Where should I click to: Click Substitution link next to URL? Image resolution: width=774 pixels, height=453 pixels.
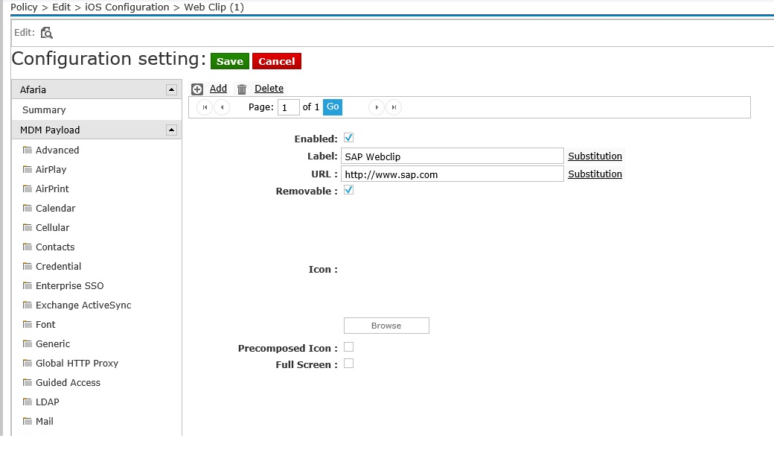click(x=595, y=174)
